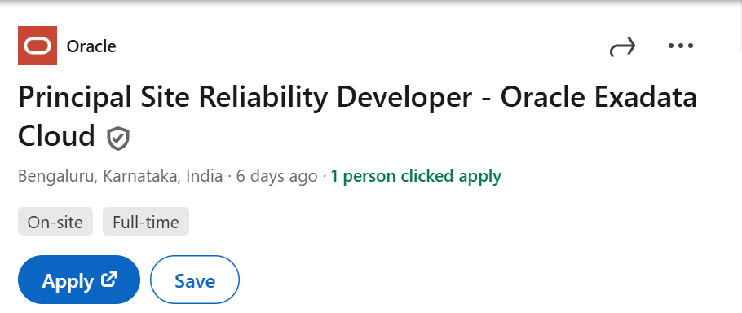Save this job posting

click(195, 280)
